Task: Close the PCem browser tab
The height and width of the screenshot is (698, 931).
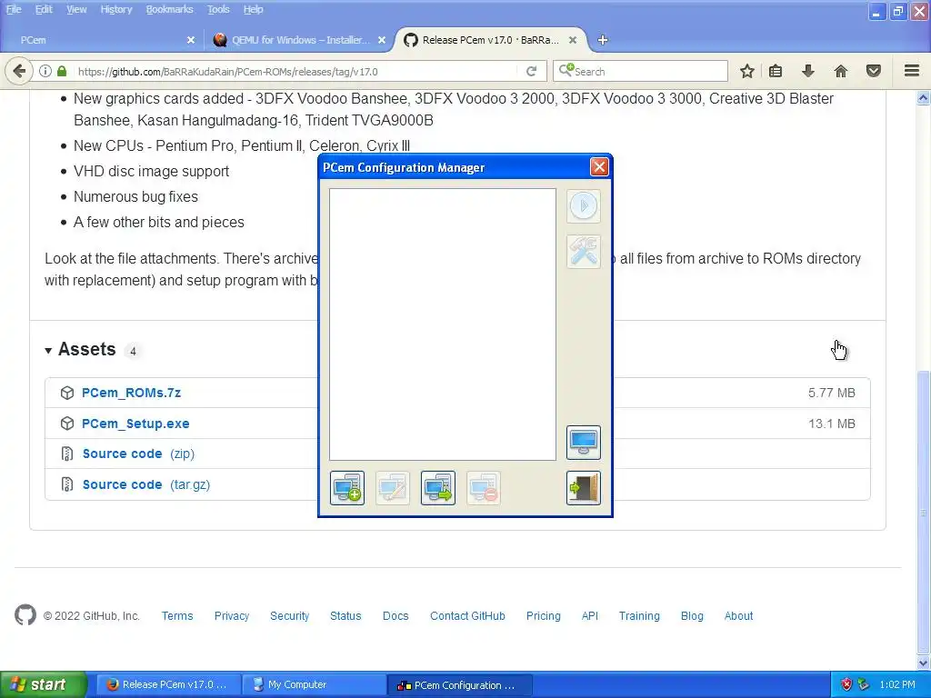Action: click(x=191, y=40)
